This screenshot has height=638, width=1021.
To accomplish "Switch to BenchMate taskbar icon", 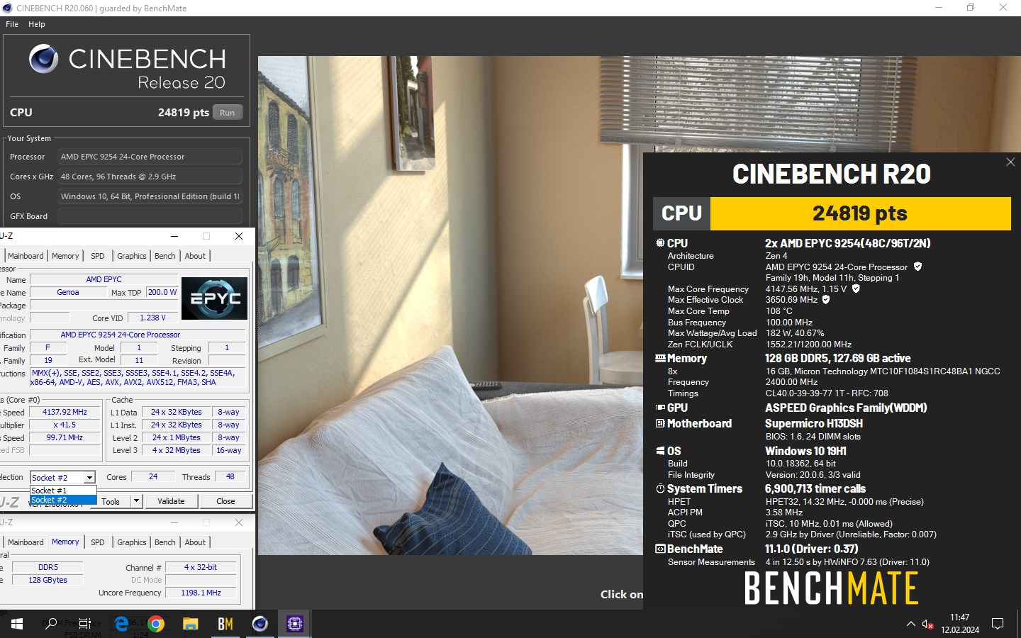I will point(225,624).
